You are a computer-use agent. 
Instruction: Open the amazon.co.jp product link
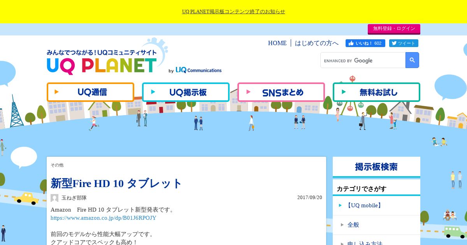point(104,218)
